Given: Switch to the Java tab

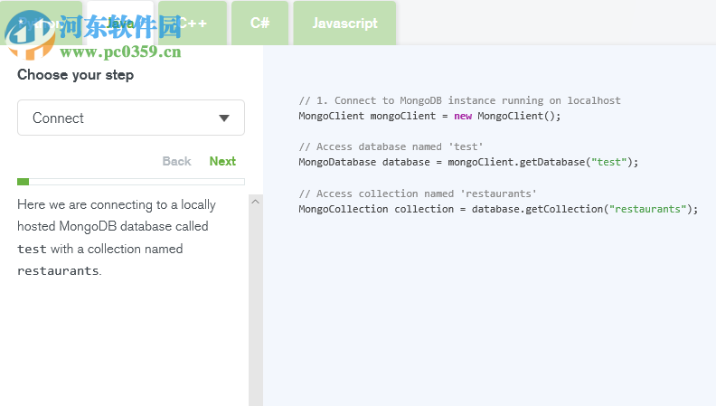Looking at the screenshot, I should pos(120,23).
